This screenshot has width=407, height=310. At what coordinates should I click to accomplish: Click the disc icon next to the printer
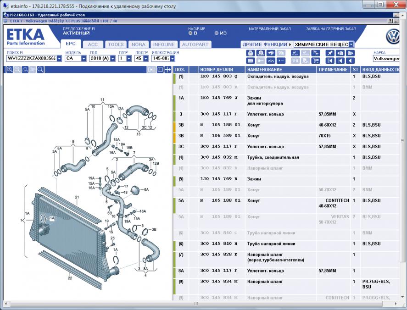tap(261, 53)
